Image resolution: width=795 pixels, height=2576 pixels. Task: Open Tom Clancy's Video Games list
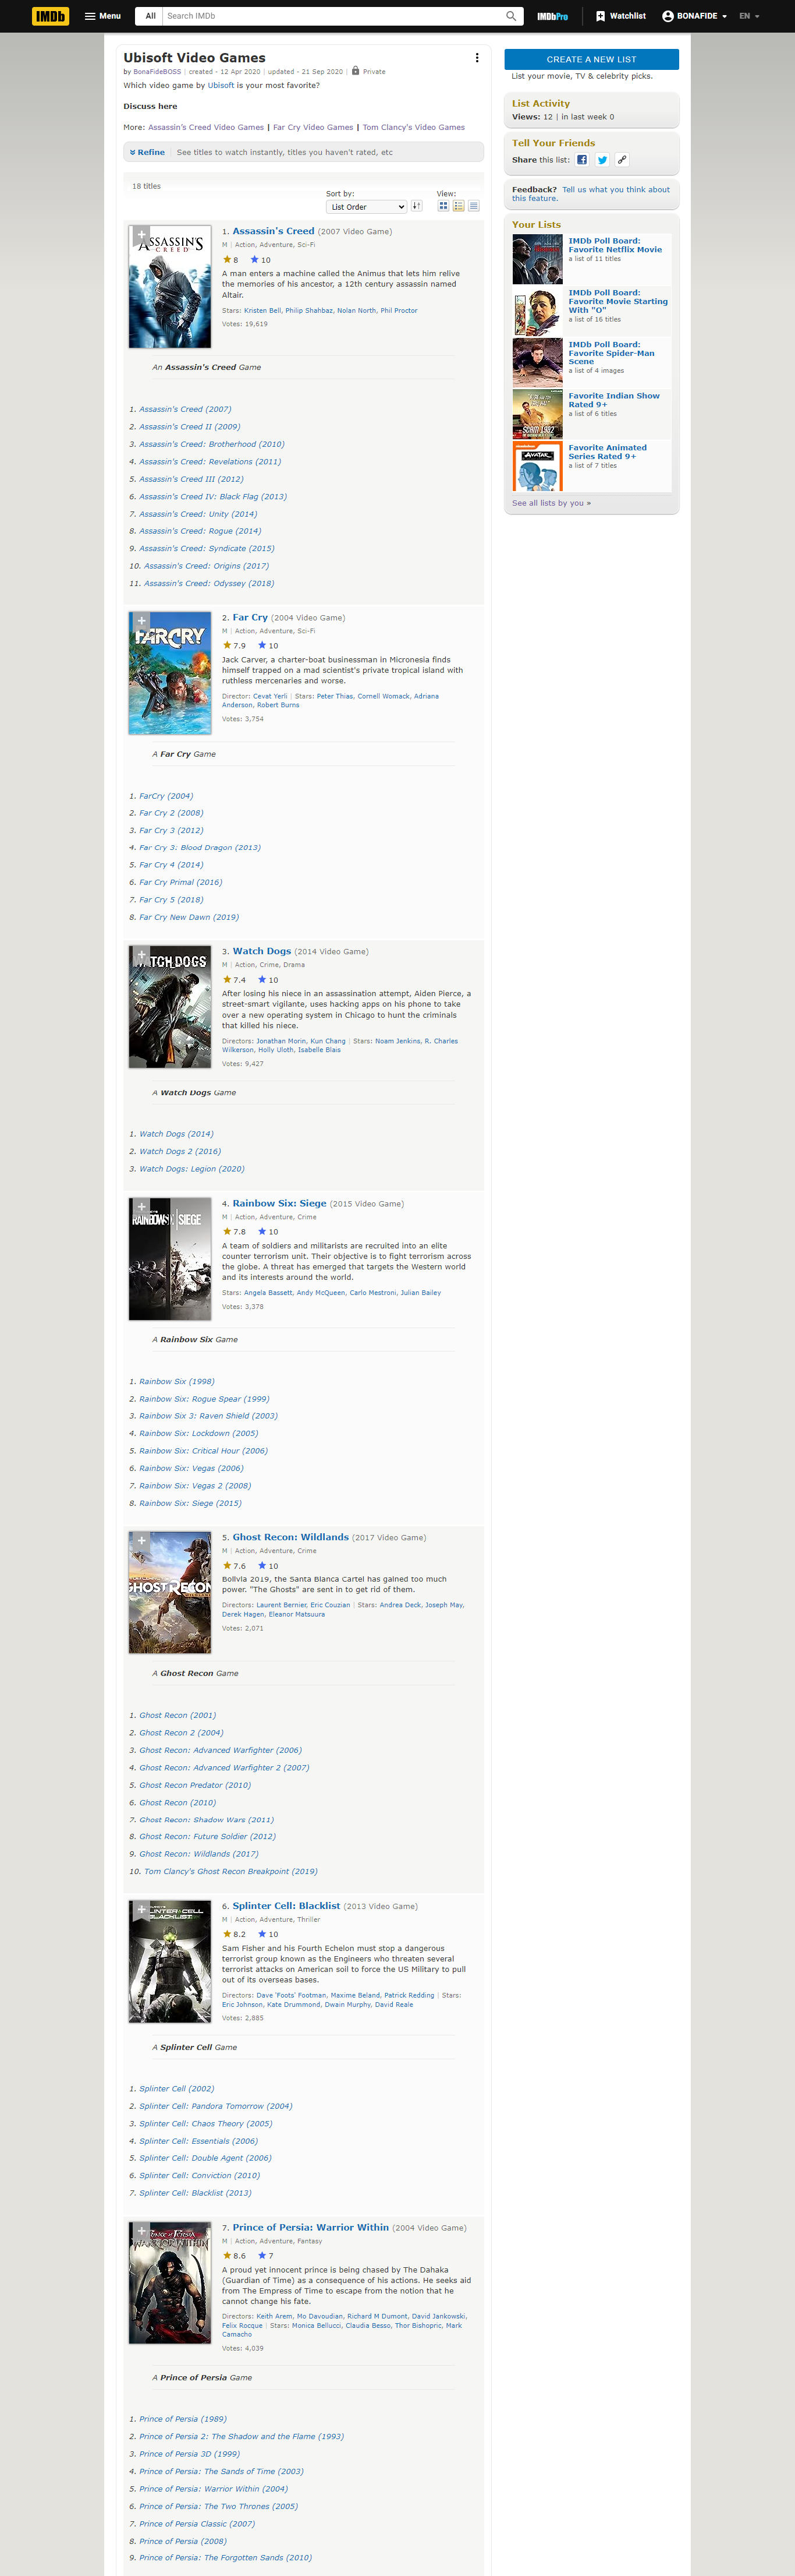coord(413,128)
